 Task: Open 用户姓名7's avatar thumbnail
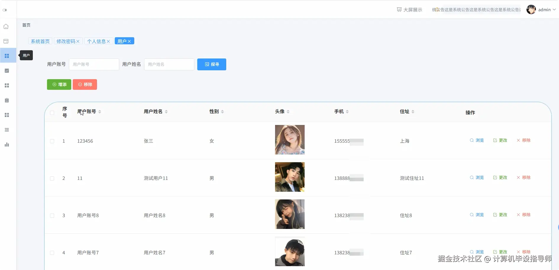[290, 251]
